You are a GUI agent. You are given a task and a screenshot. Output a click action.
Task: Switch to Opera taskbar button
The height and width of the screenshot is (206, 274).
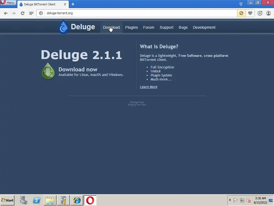(x=90, y=200)
